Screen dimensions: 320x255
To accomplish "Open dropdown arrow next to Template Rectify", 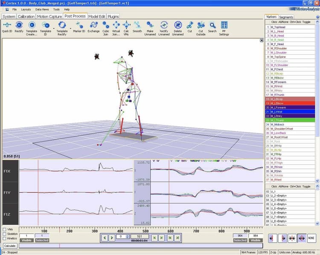I will (70, 28).
